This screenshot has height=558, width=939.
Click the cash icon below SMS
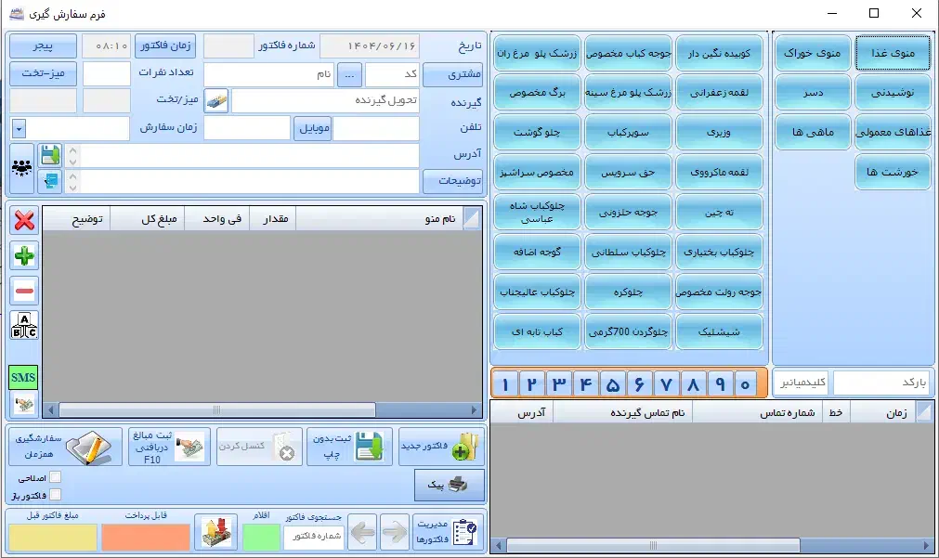[25, 401]
